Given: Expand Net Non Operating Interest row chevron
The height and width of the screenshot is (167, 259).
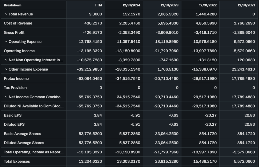Looking at the screenshot, I should pyautogui.click(x=6, y=60).
